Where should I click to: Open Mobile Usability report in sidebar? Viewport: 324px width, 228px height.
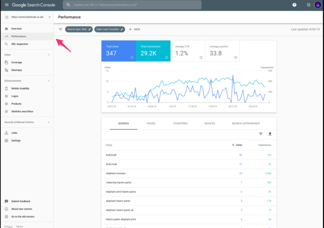click(27, 88)
